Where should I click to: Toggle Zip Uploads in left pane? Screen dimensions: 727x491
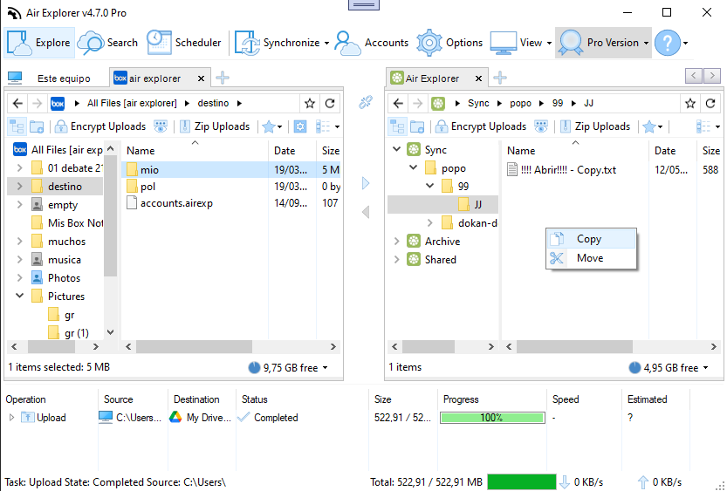215,126
